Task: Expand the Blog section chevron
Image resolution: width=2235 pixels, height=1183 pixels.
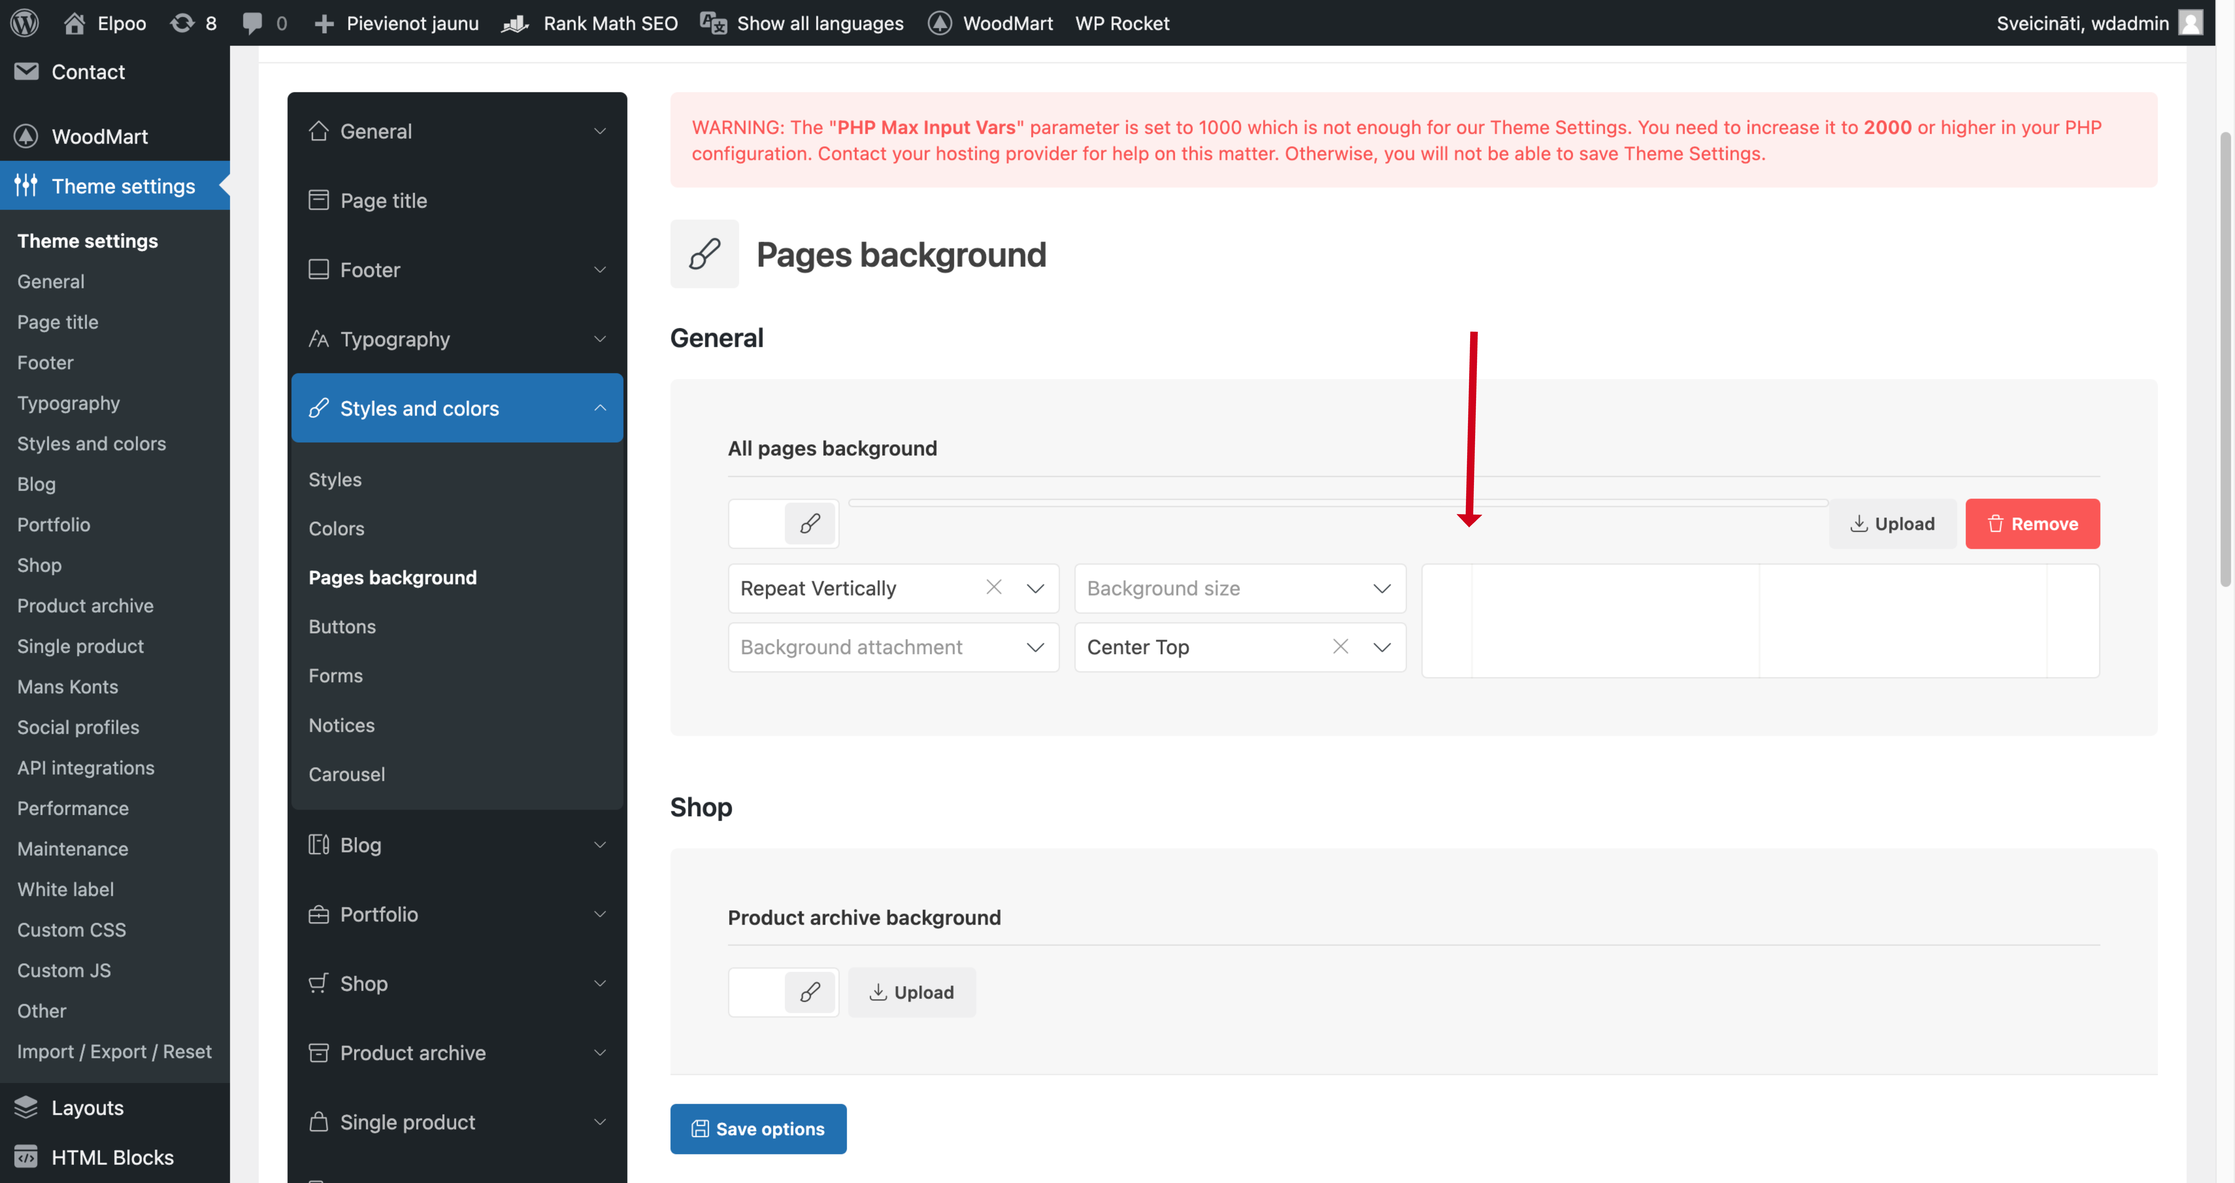Action: (599, 845)
